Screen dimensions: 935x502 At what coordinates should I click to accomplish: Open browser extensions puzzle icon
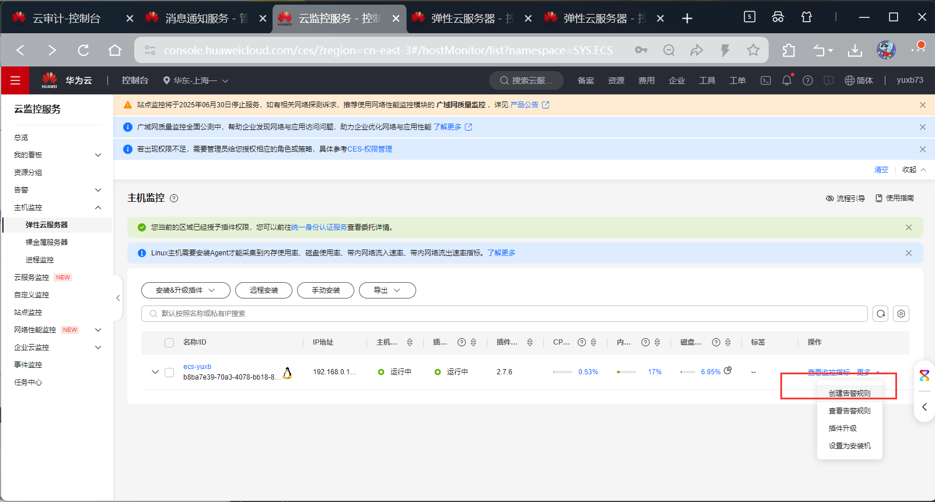[x=789, y=50]
